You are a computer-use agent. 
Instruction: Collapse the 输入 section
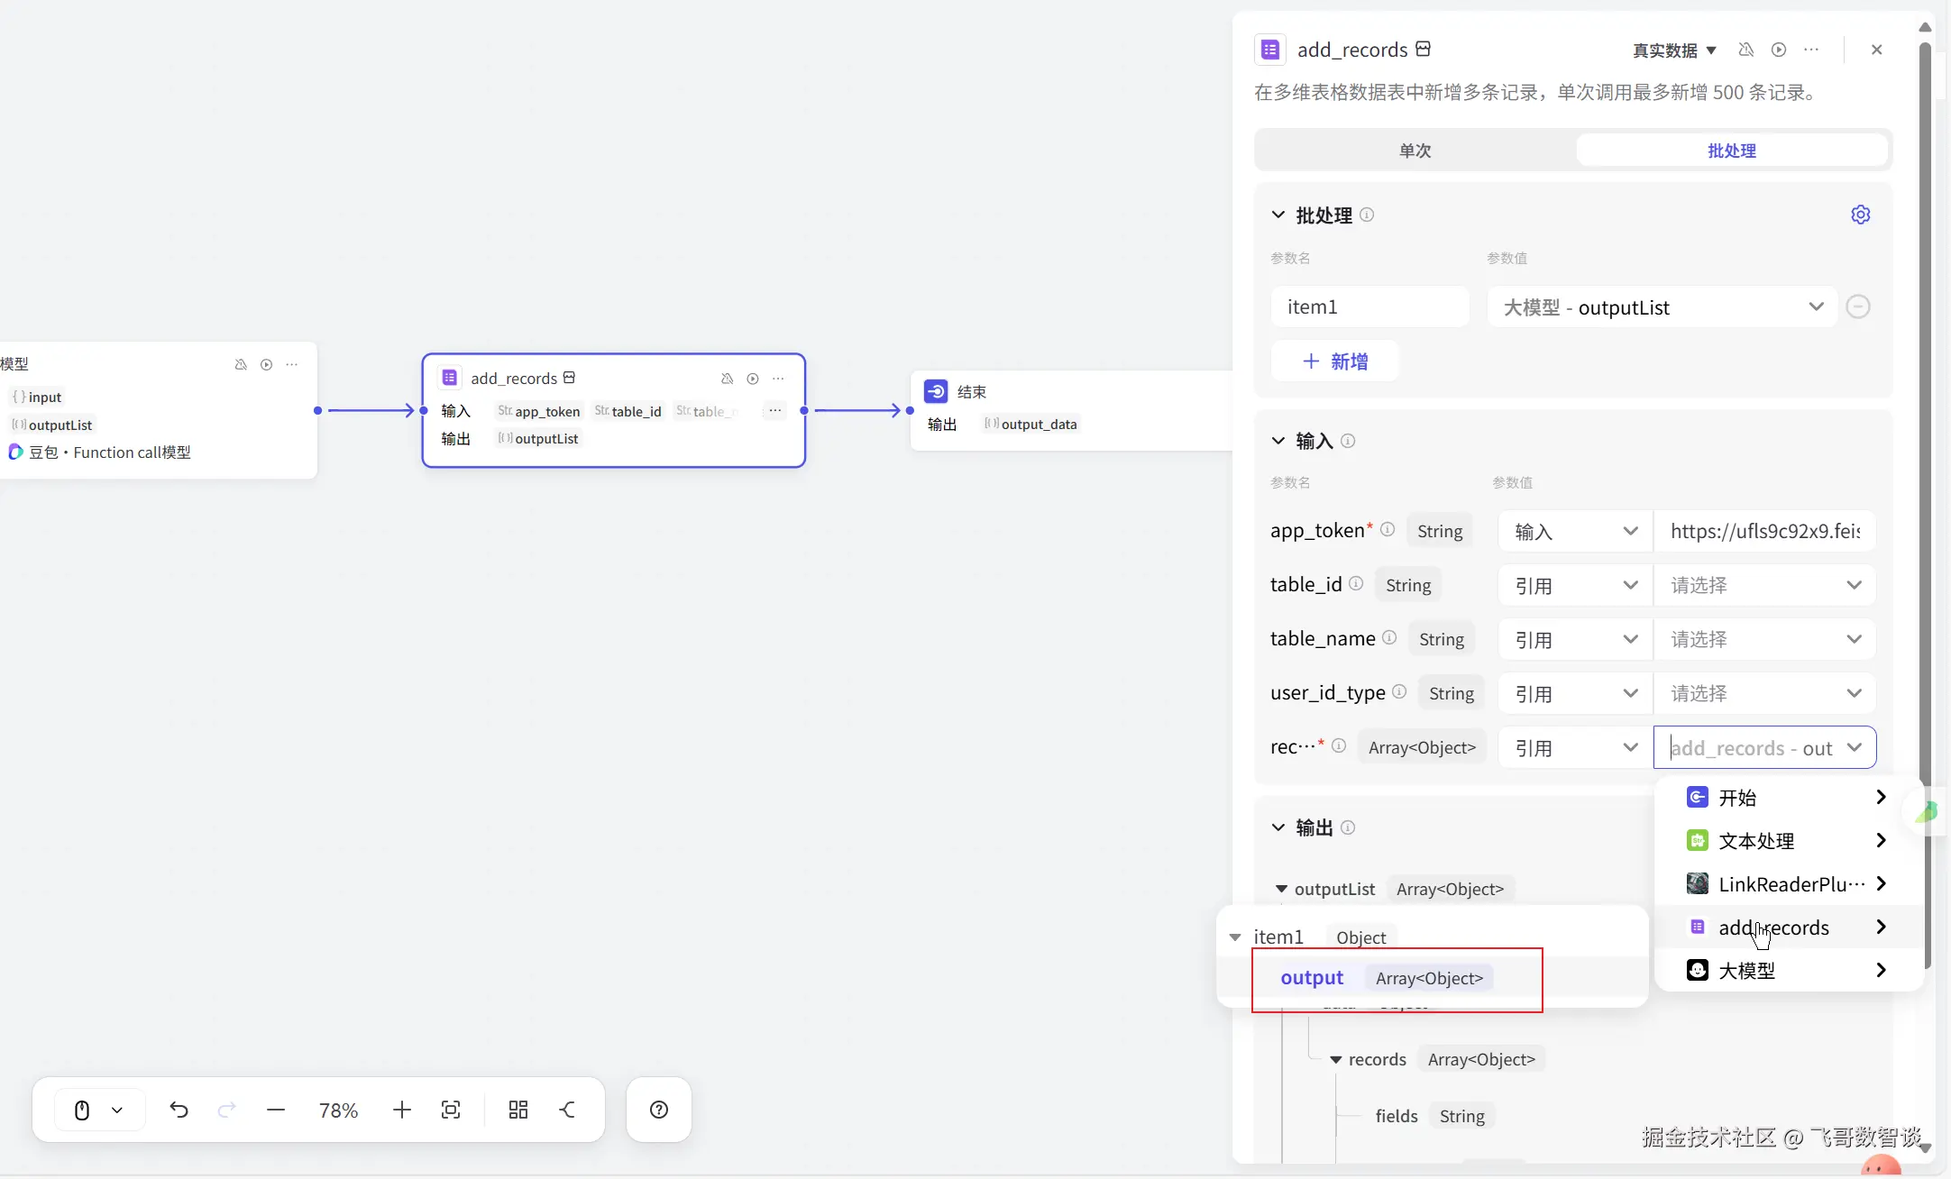1278,441
